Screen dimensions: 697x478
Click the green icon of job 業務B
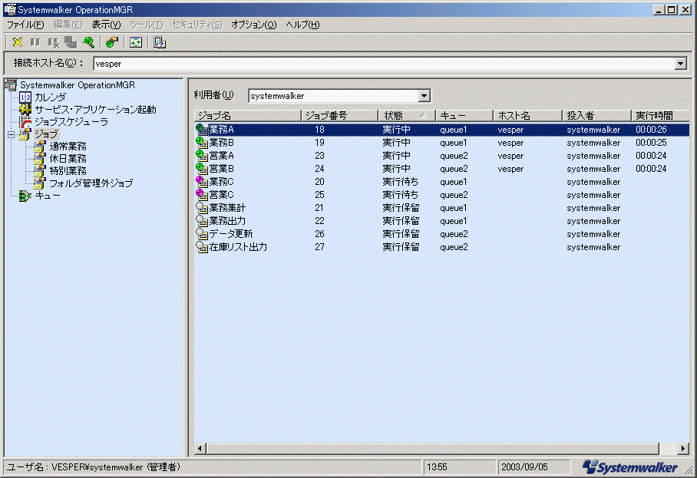coord(202,143)
